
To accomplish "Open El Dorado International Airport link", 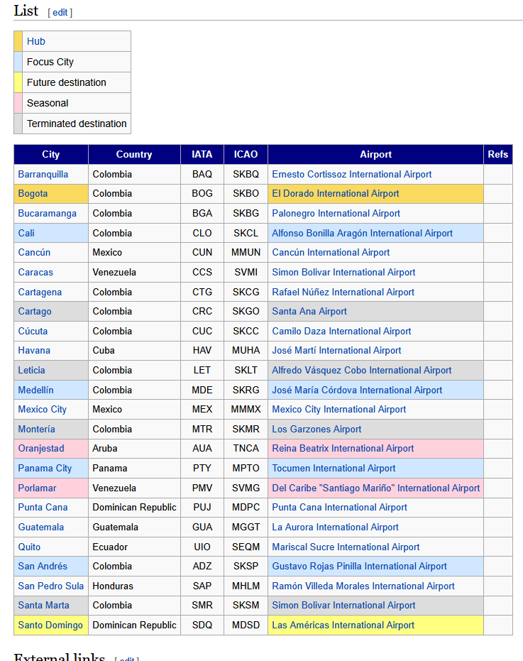I will pyautogui.click(x=335, y=193).
